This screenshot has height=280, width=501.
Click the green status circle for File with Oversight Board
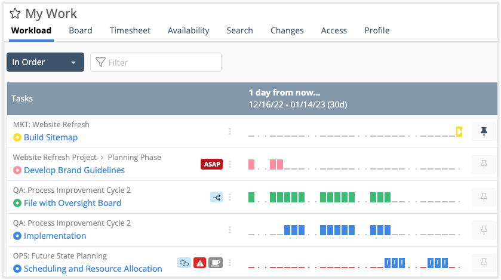(x=17, y=203)
